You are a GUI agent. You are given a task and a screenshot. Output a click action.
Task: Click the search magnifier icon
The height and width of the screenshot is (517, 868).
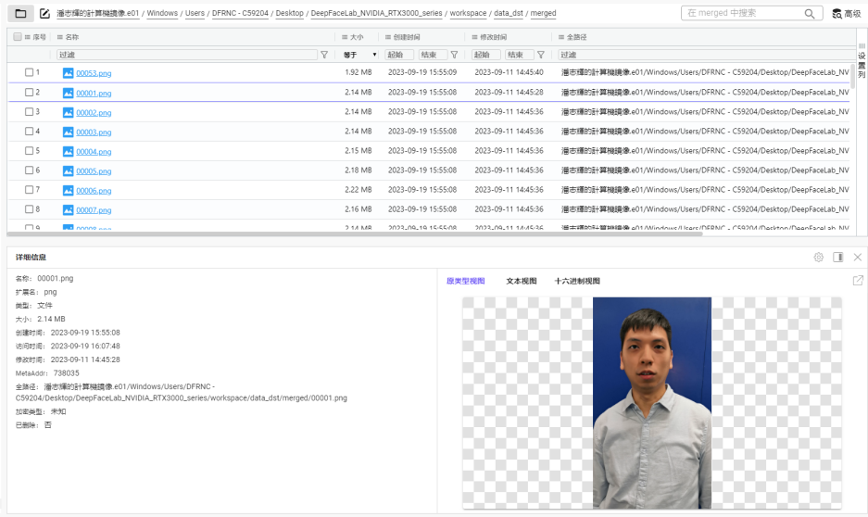810,13
